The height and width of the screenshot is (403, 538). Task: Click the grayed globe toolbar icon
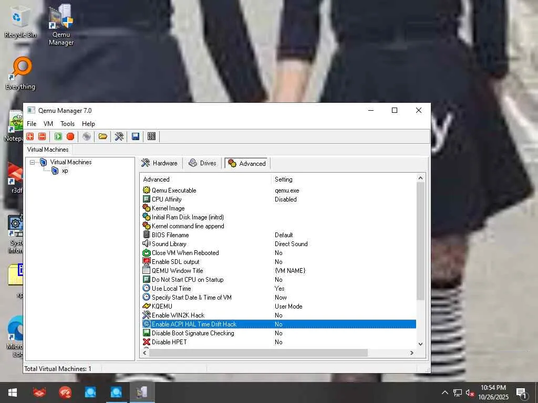coord(87,136)
